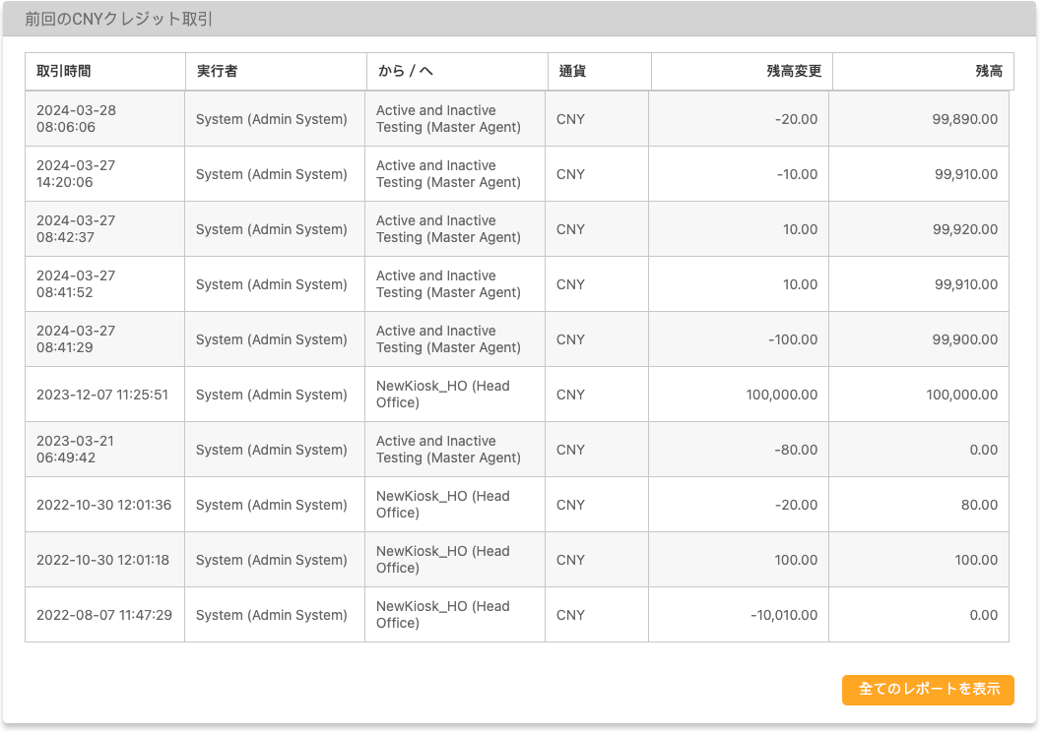Click the 99,920.00 balance value
This screenshot has height=733, width=1044.
[x=964, y=229]
